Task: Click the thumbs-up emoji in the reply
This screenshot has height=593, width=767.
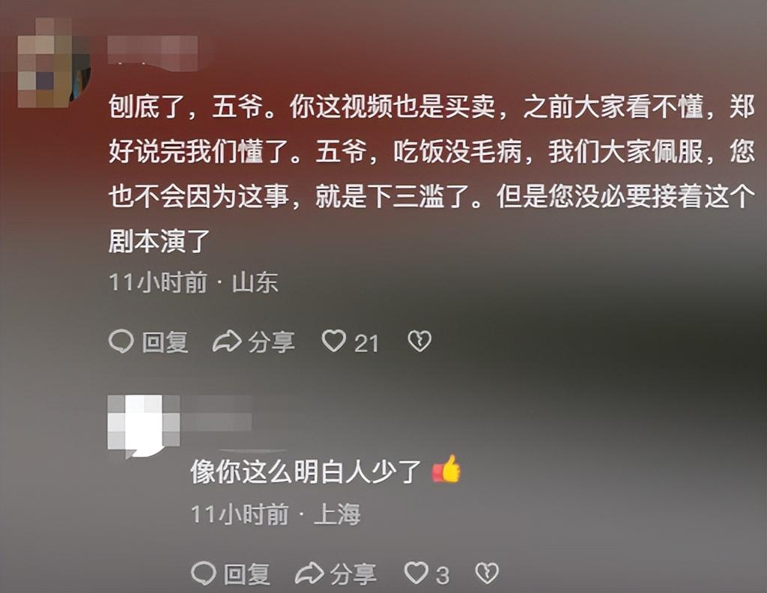Action: tap(446, 469)
